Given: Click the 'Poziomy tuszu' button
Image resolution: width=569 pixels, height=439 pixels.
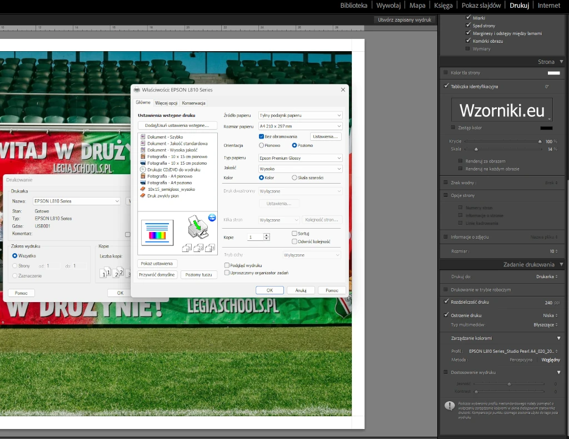Looking at the screenshot, I should click(x=198, y=275).
